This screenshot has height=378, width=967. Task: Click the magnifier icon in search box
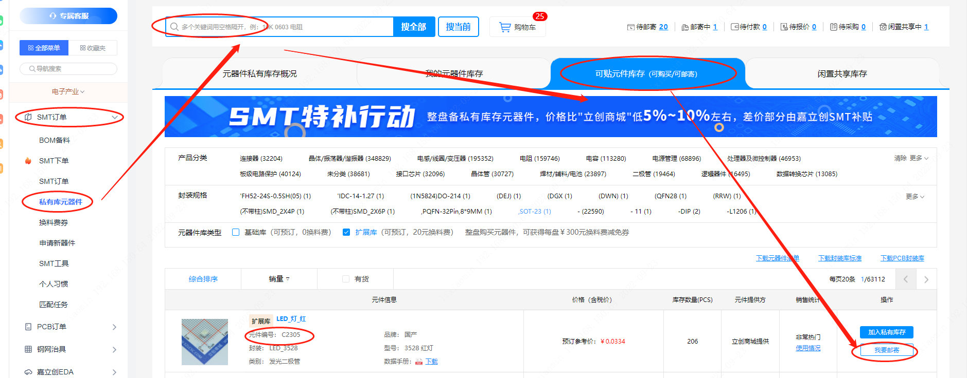174,27
